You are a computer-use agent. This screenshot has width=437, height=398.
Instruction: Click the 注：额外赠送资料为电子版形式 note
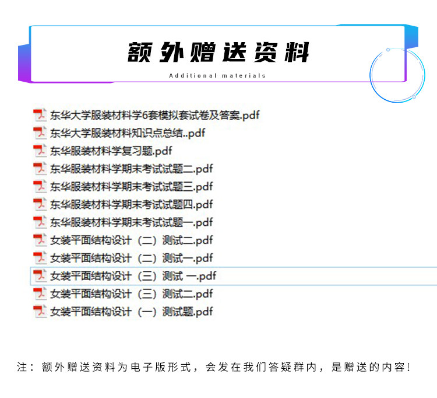pyautogui.click(x=213, y=367)
